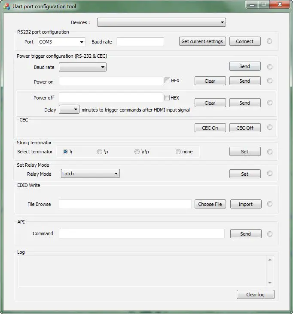This screenshot has width=293, height=314.
Task: Click the File Browse path field
Action: coord(125,204)
